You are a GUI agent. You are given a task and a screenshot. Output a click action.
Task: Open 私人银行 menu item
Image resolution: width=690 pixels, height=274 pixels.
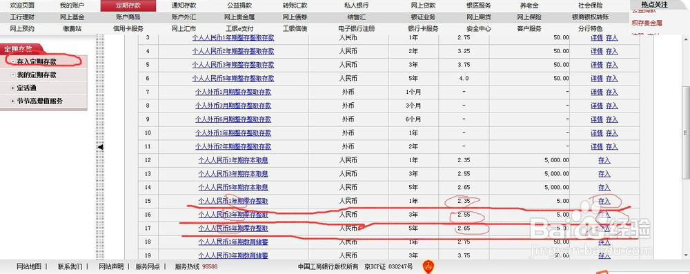pos(357,6)
